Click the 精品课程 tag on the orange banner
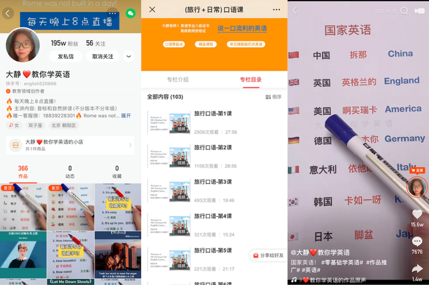 tap(206, 44)
